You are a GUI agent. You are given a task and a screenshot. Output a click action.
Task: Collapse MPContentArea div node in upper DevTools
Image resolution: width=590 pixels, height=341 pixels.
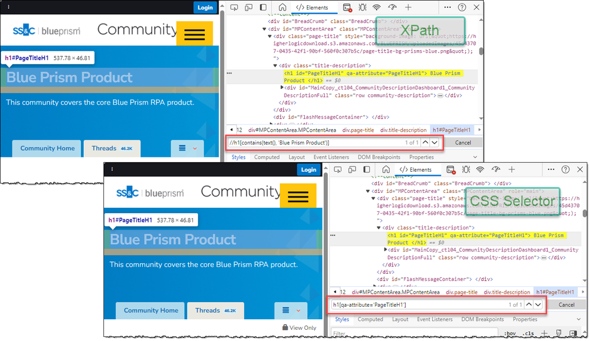click(264, 29)
